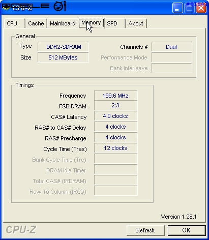
Task: Click the greyed Bank Interleave label
Action: click(129, 68)
